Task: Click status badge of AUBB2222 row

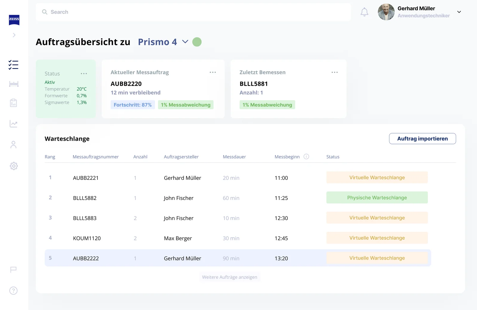Action: (x=377, y=258)
